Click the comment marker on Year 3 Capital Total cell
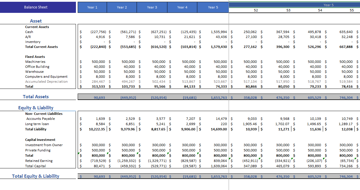The height and width of the screenshot is (190, 360). click(137, 154)
